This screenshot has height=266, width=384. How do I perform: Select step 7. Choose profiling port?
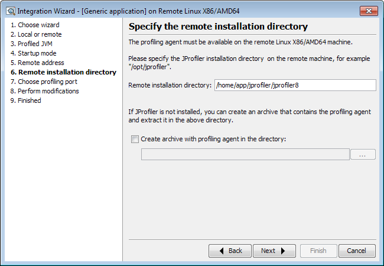pyautogui.click(x=44, y=82)
